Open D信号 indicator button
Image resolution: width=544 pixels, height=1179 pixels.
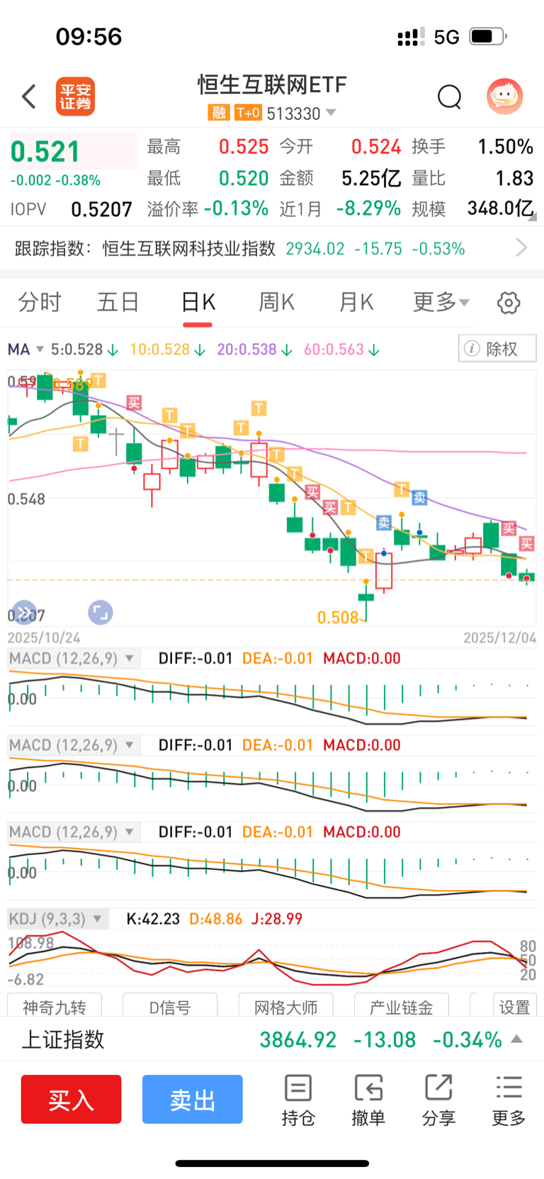(x=170, y=1007)
